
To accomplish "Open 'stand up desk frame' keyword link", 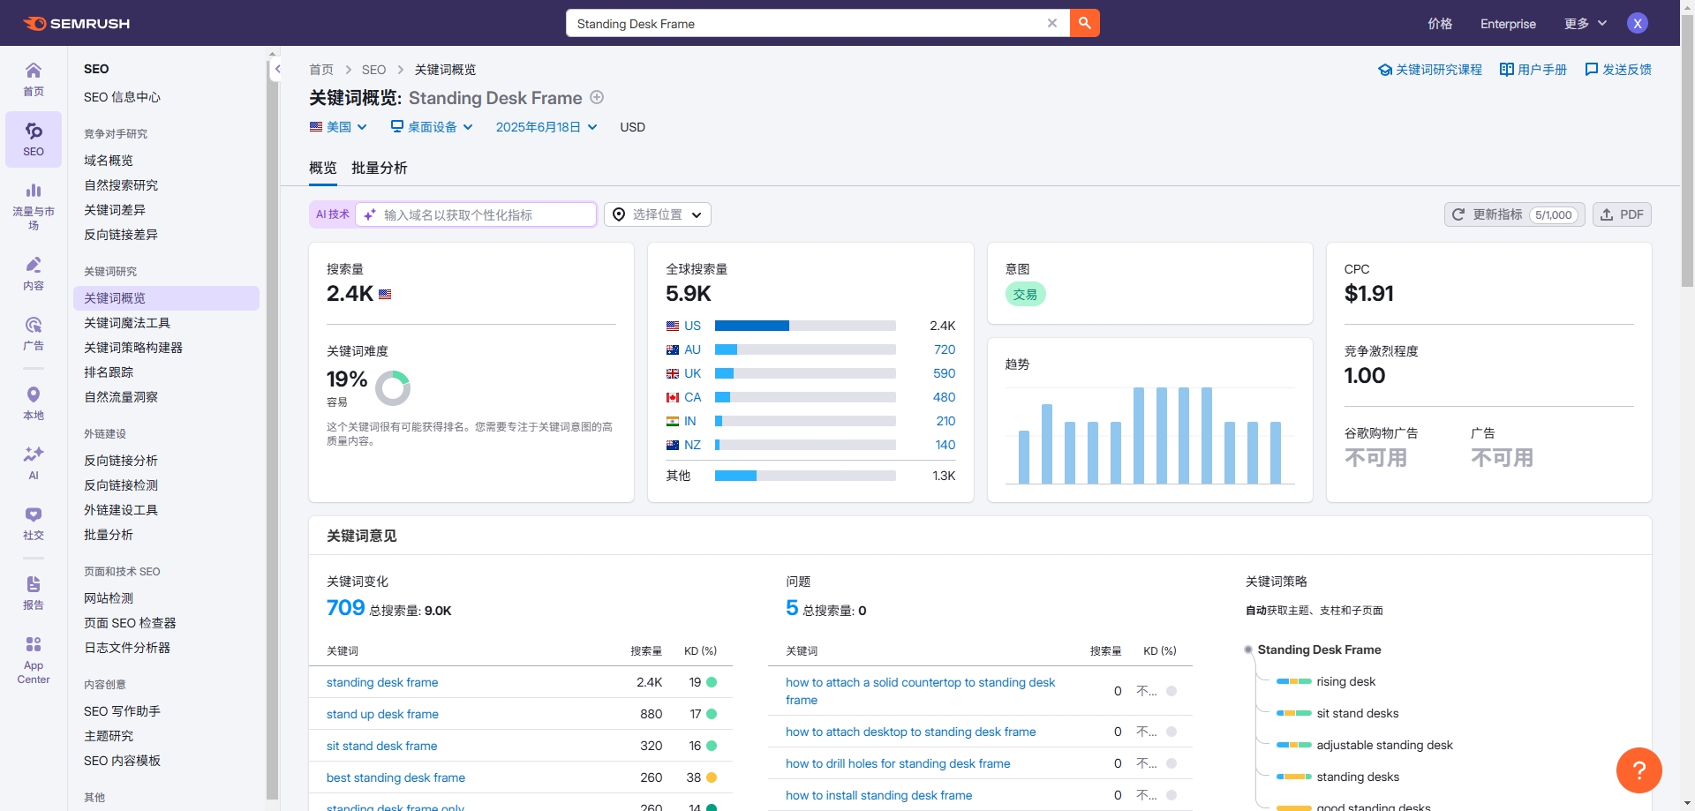I will point(382,714).
